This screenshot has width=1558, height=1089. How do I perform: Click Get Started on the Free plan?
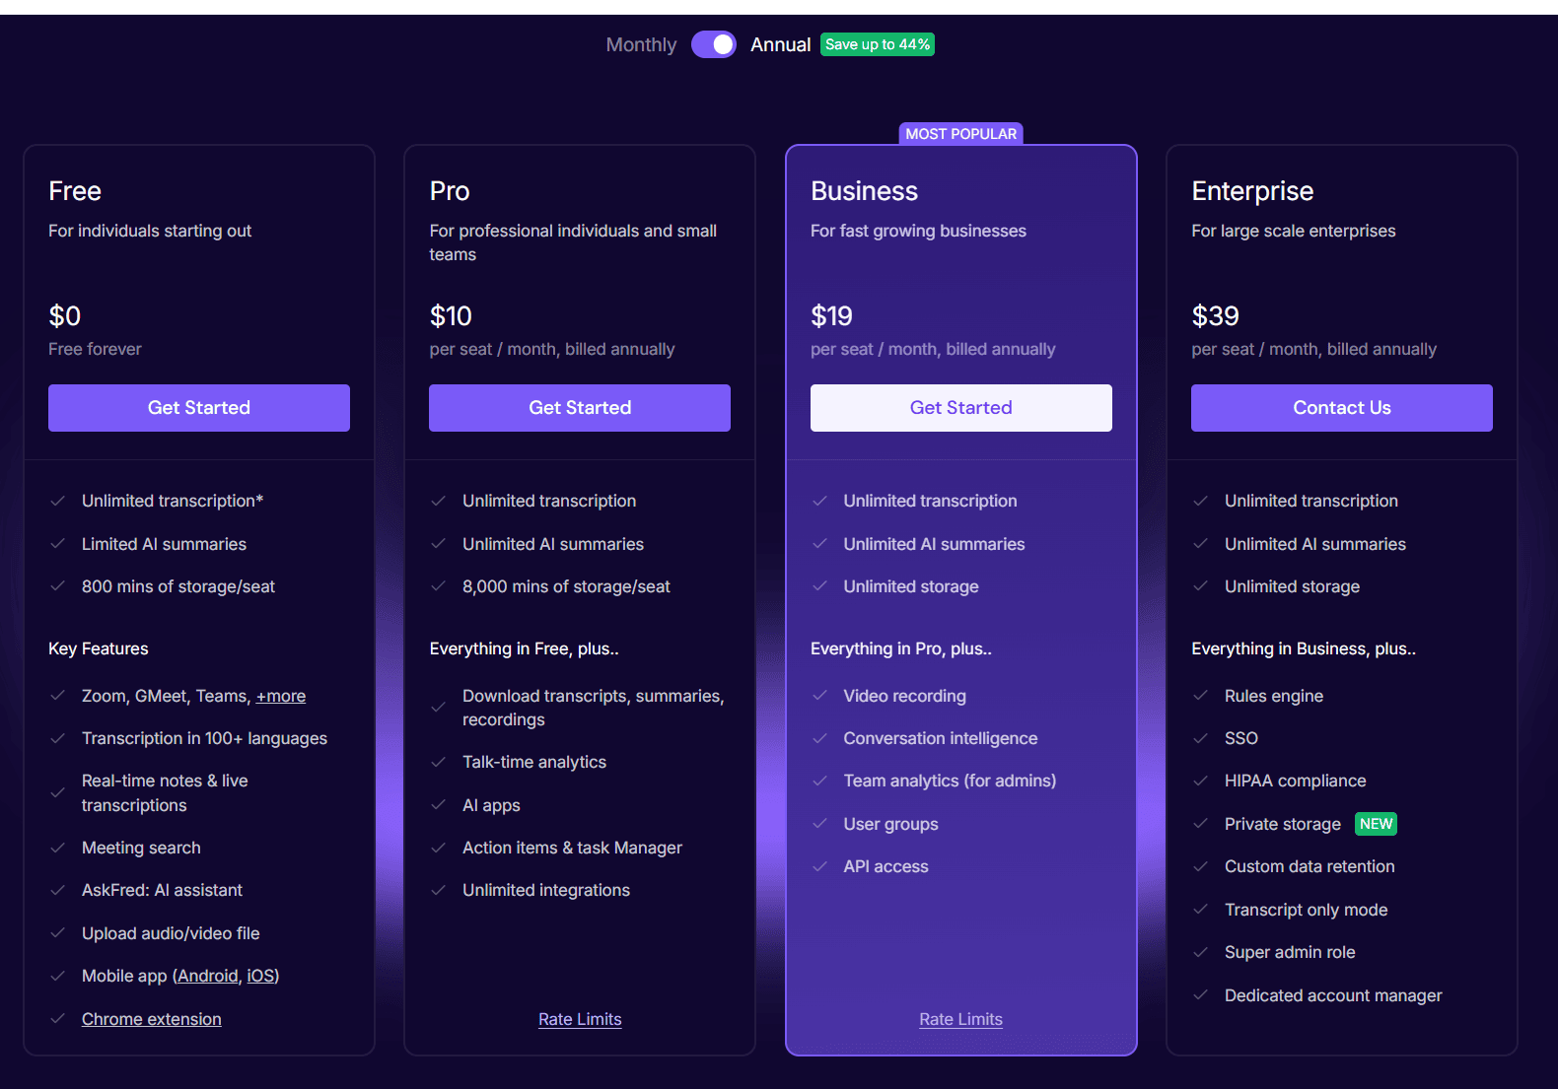[x=199, y=408]
